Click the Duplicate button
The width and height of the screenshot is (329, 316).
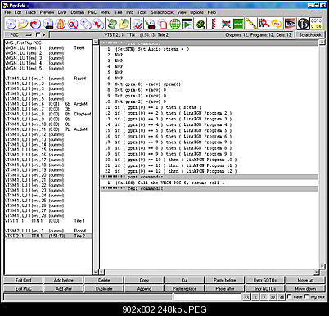(104, 288)
